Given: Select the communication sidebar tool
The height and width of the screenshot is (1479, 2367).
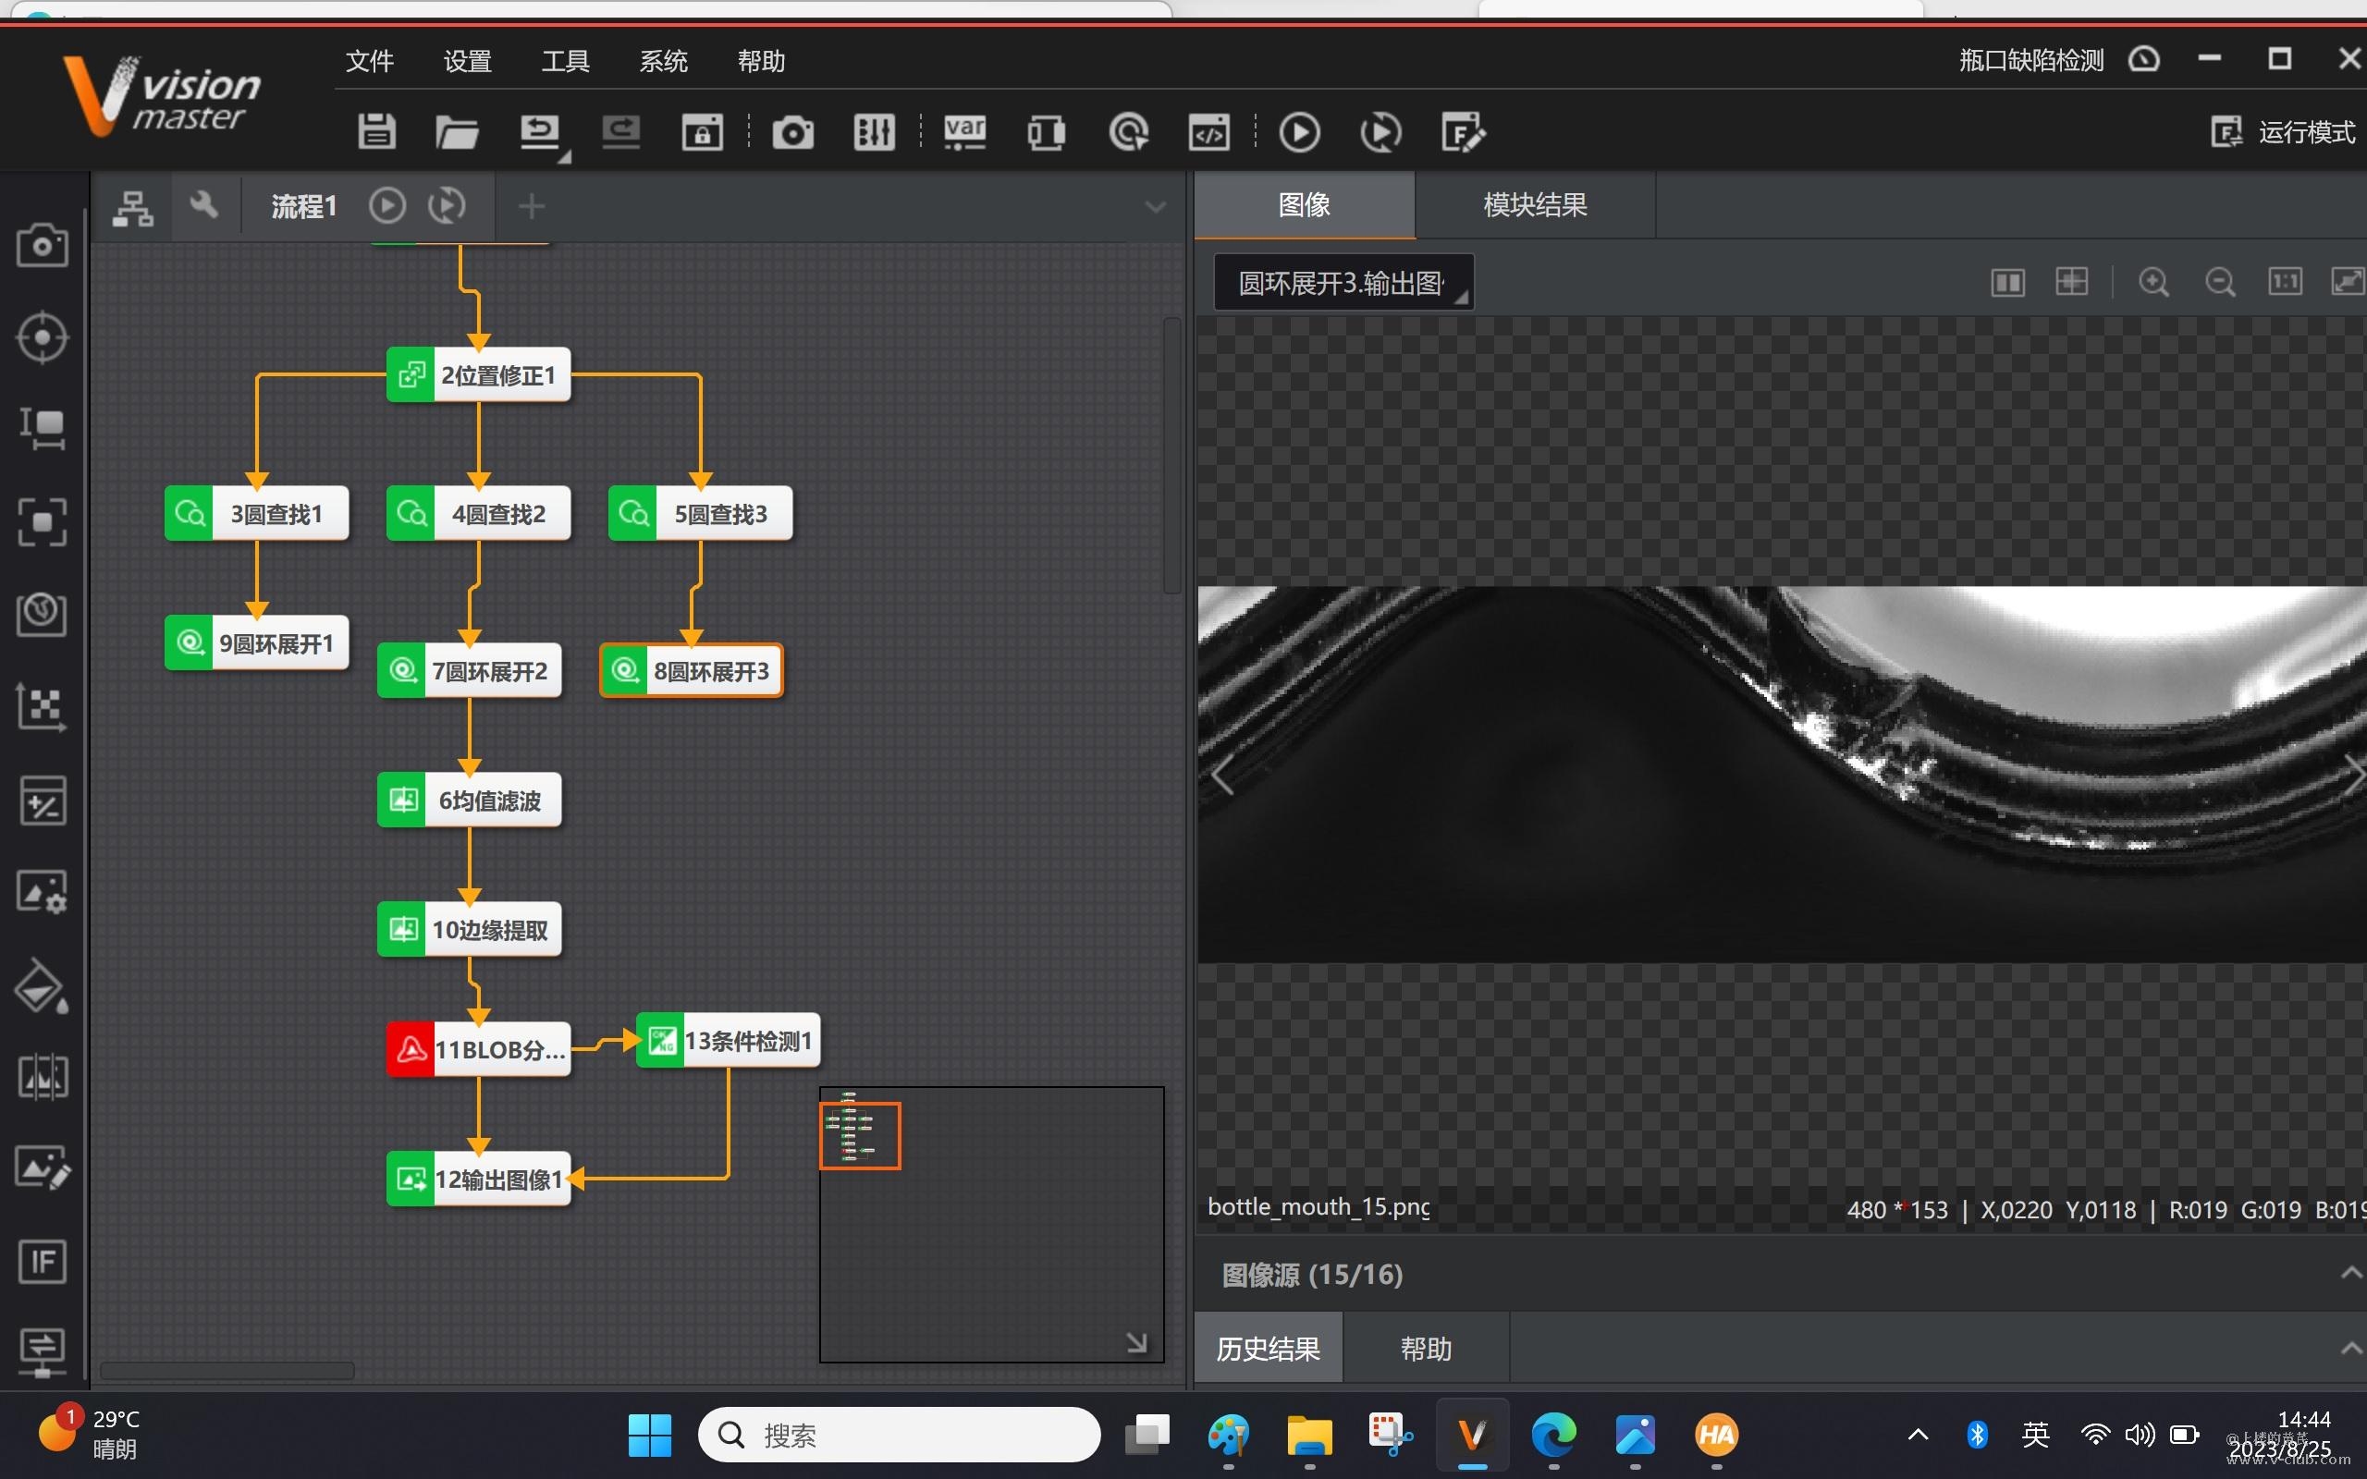Looking at the screenshot, I should tap(42, 1351).
